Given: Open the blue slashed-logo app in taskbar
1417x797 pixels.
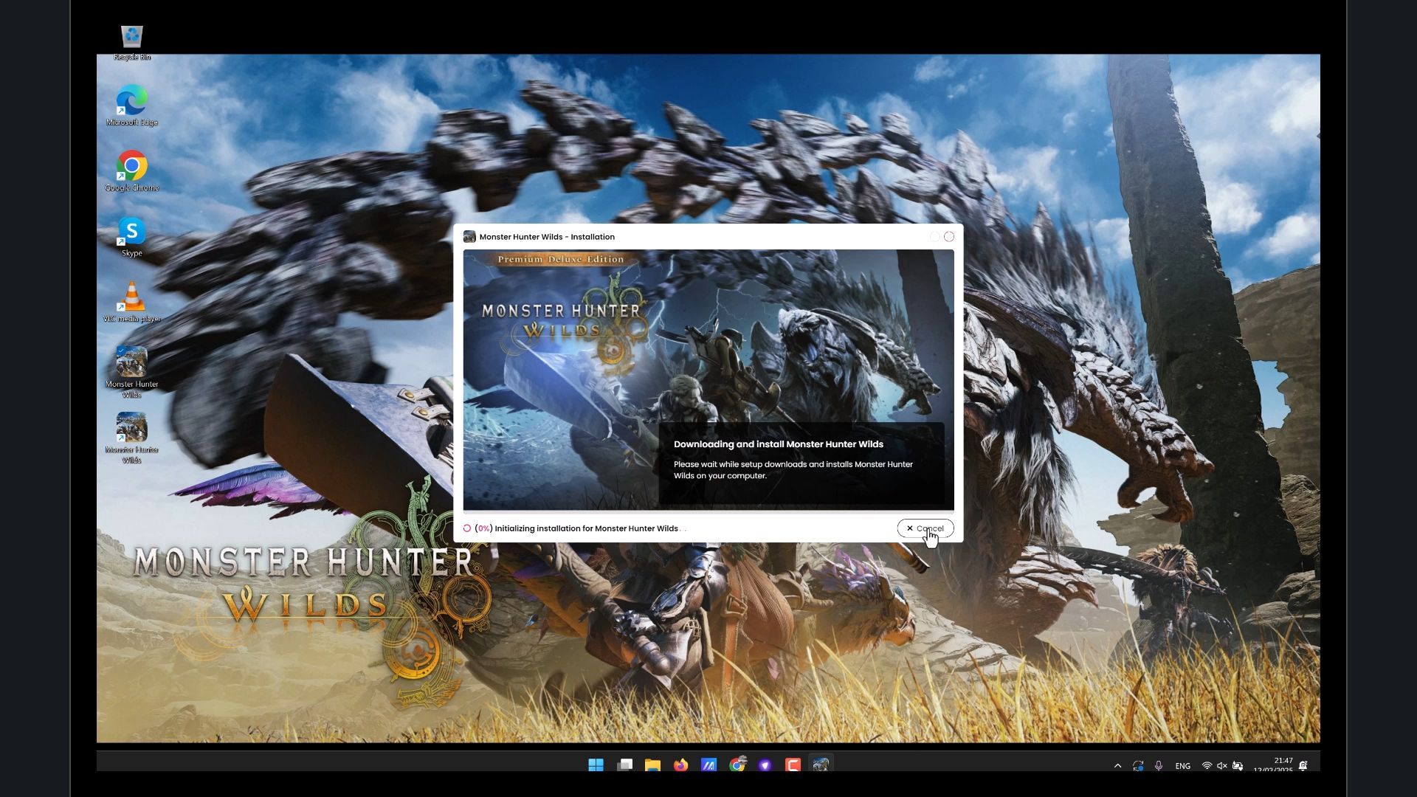Looking at the screenshot, I should [x=708, y=765].
